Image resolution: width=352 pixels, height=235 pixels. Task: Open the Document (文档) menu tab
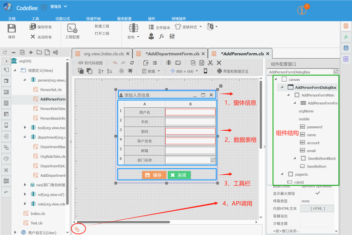[x=12, y=19]
